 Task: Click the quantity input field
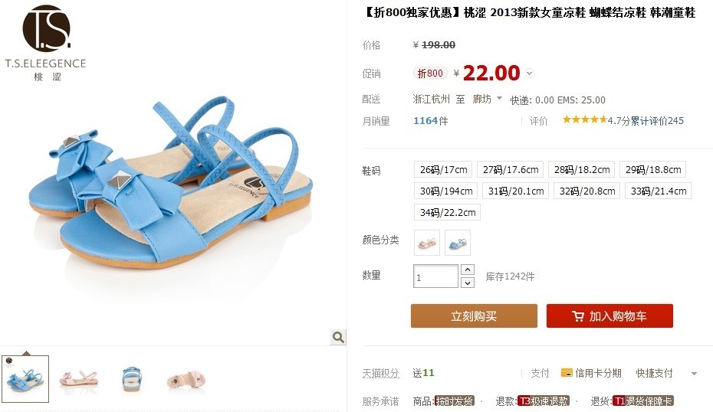[x=435, y=276]
